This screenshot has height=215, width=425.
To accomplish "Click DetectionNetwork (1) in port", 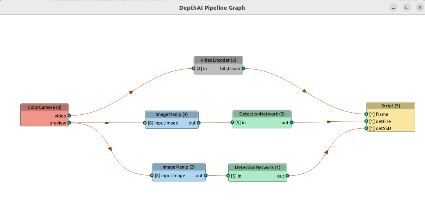I will pyautogui.click(x=228, y=176).
